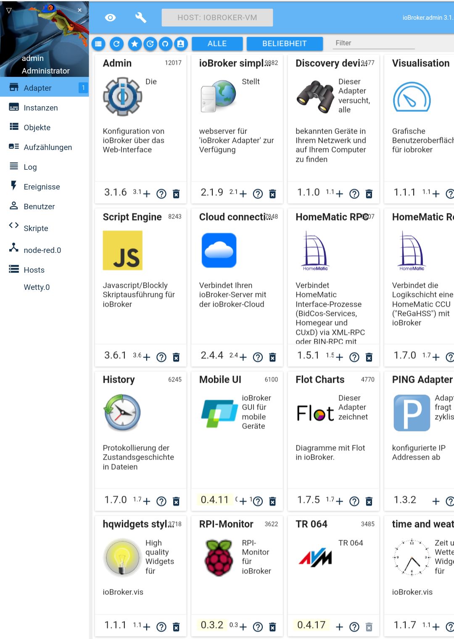Click the GitHub install icon

165,43
